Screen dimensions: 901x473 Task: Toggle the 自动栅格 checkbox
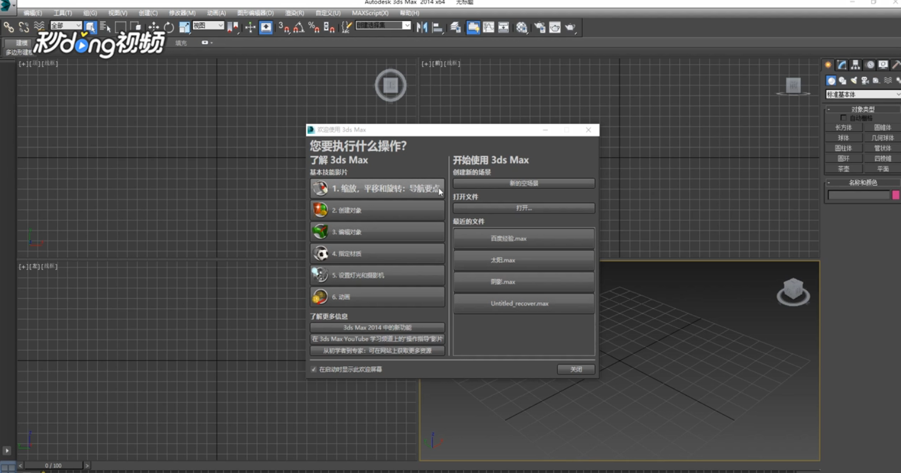pyautogui.click(x=843, y=118)
